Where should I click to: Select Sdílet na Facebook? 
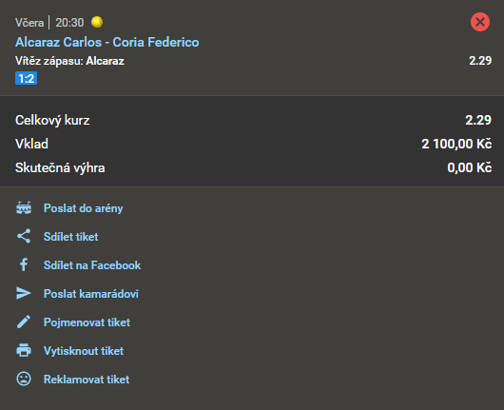pos(92,265)
